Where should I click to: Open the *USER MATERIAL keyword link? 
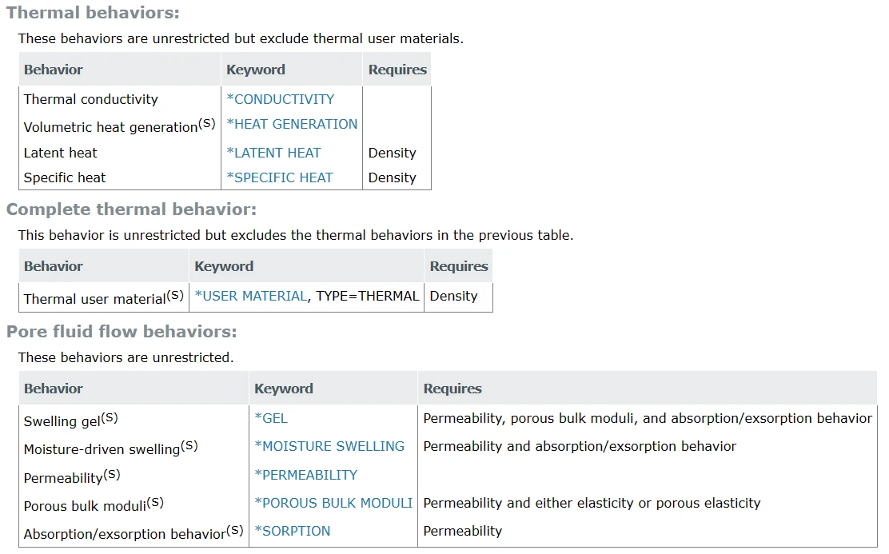251,296
